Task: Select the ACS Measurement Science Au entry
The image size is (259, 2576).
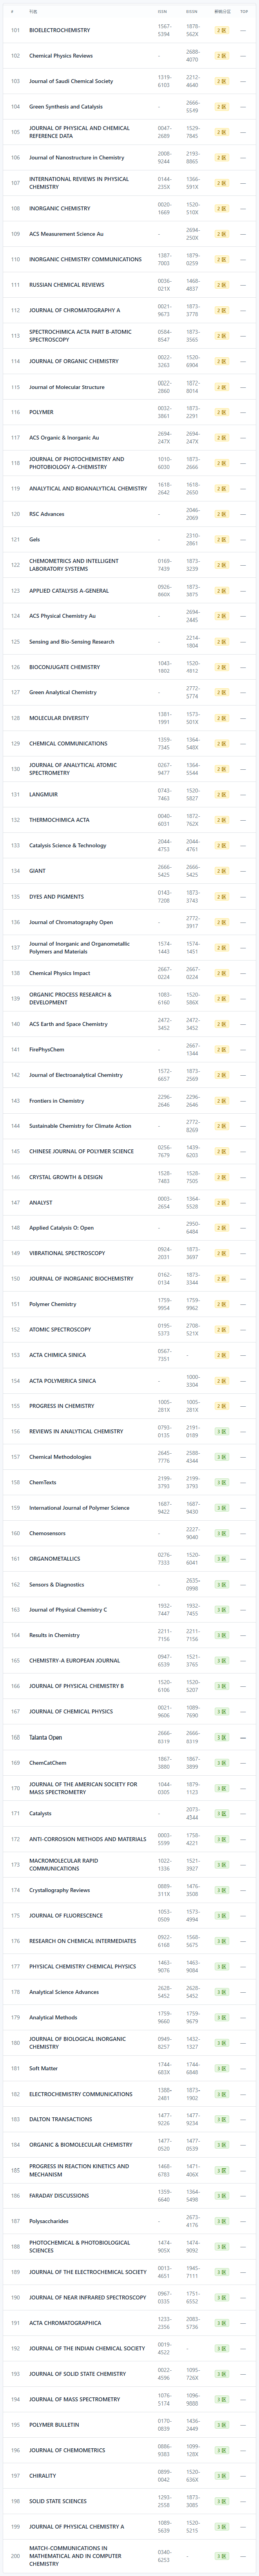Action: tap(66, 234)
